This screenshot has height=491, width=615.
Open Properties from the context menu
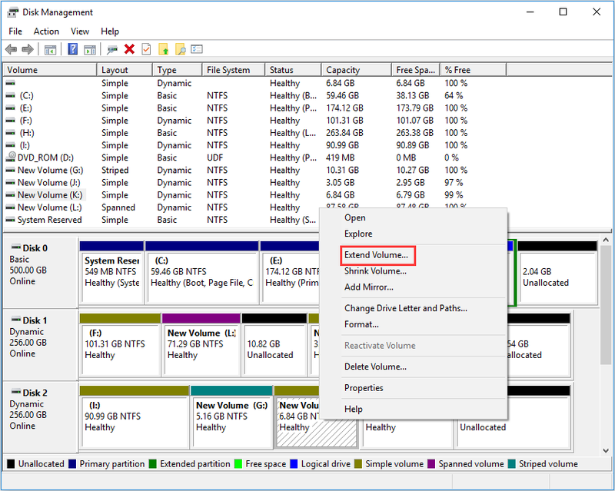363,388
